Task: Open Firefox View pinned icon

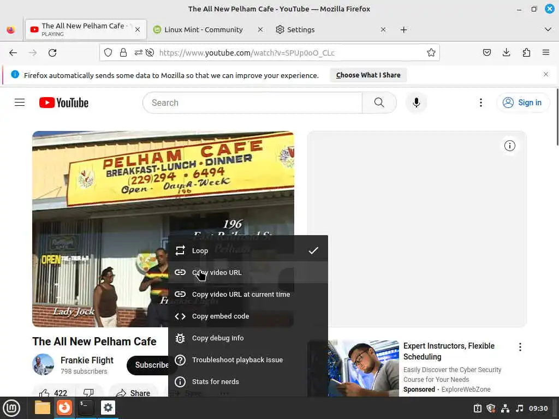Action: [11, 29]
